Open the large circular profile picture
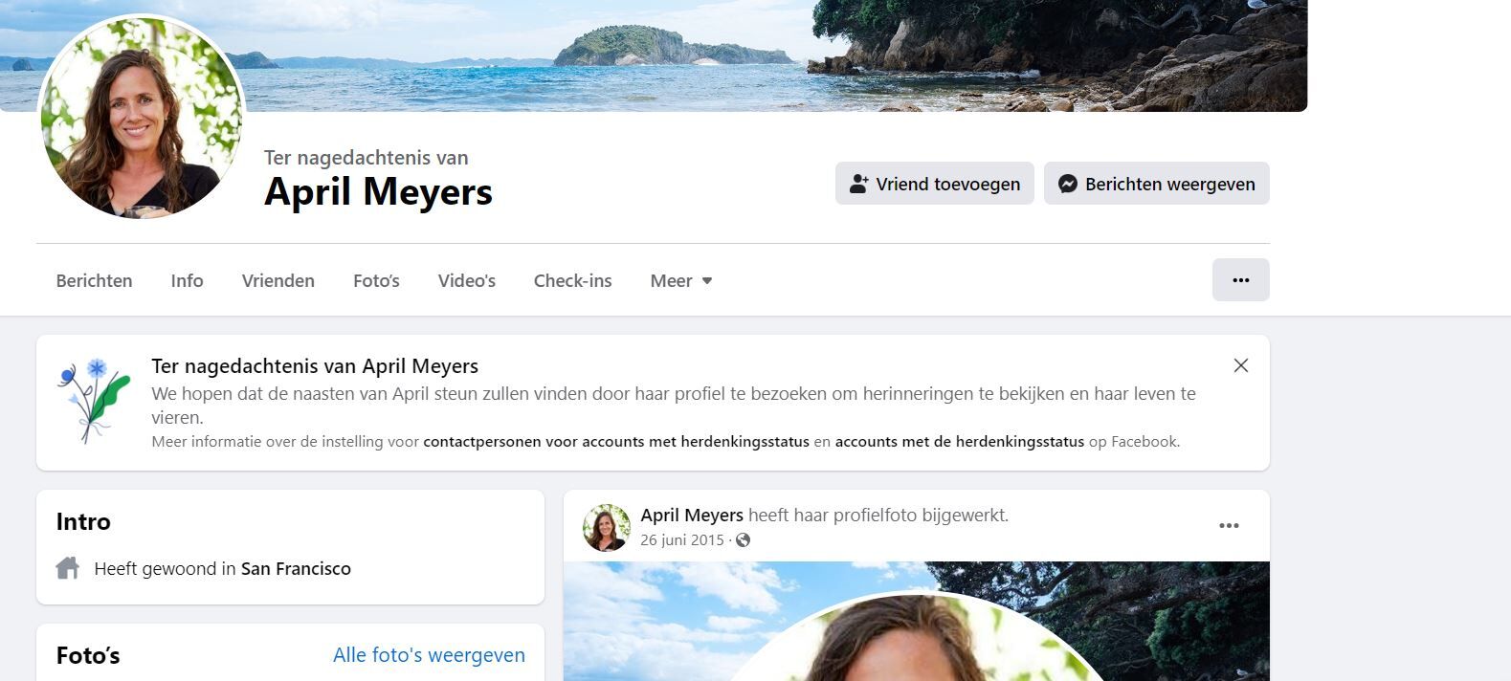The width and height of the screenshot is (1511, 681). (x=142, y=118)
